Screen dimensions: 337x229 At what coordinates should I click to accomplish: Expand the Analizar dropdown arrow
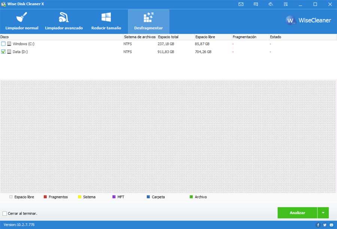tap(323, 213)
